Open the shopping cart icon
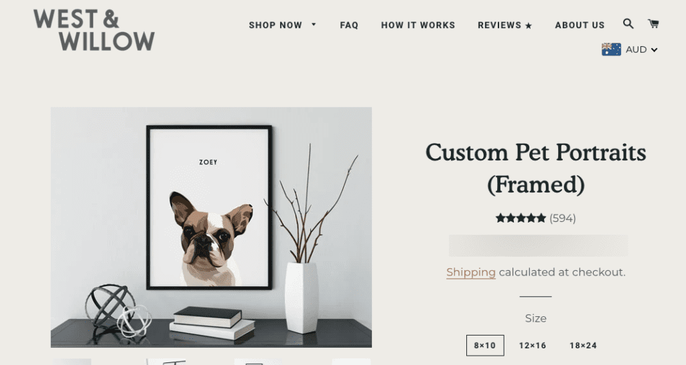Viewport: 686px width, 365px height. [x=653, y=23]
